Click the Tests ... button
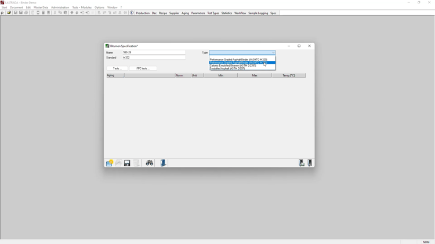 pyautogui.click(x=117, y=68)
